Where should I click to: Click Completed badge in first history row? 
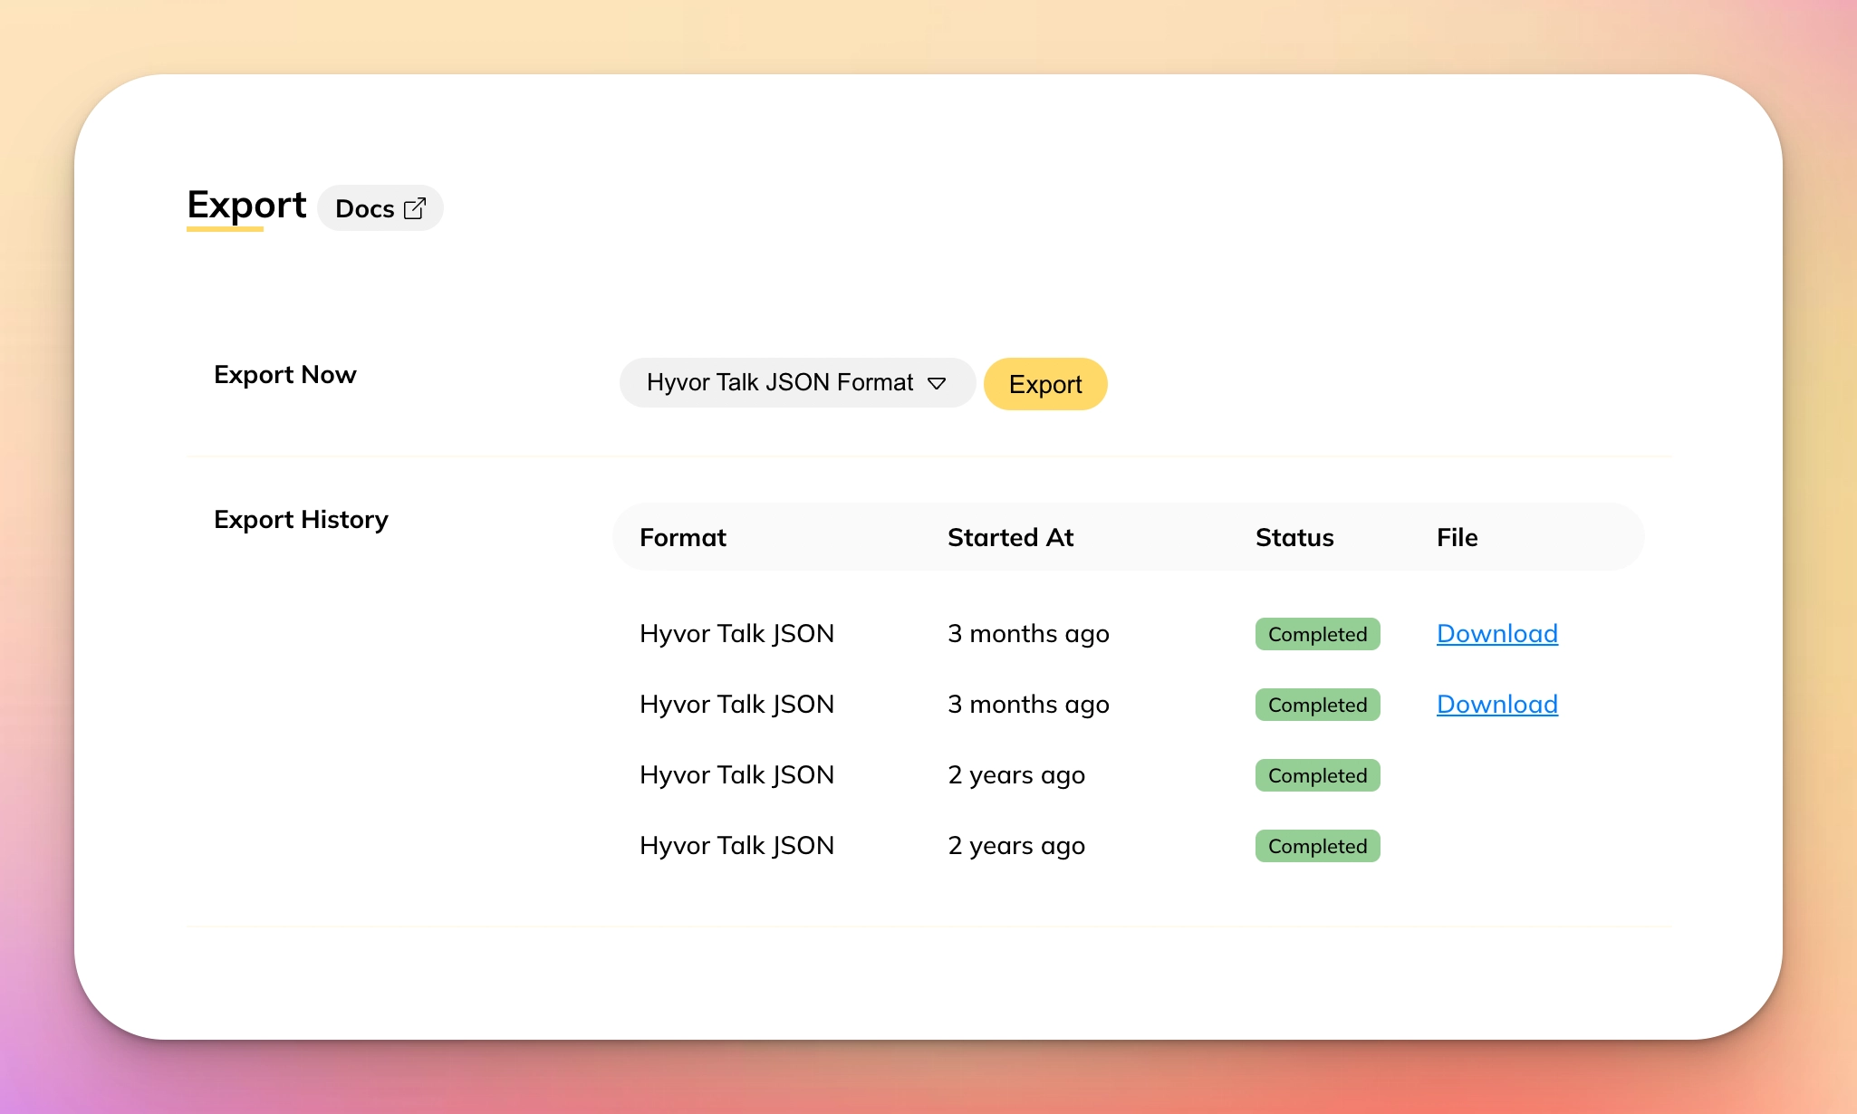(x=1318, y=634)
